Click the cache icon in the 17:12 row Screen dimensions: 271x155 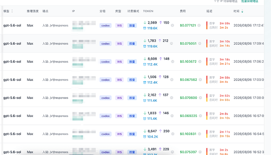pyautogui.click(x=145, y=28)
